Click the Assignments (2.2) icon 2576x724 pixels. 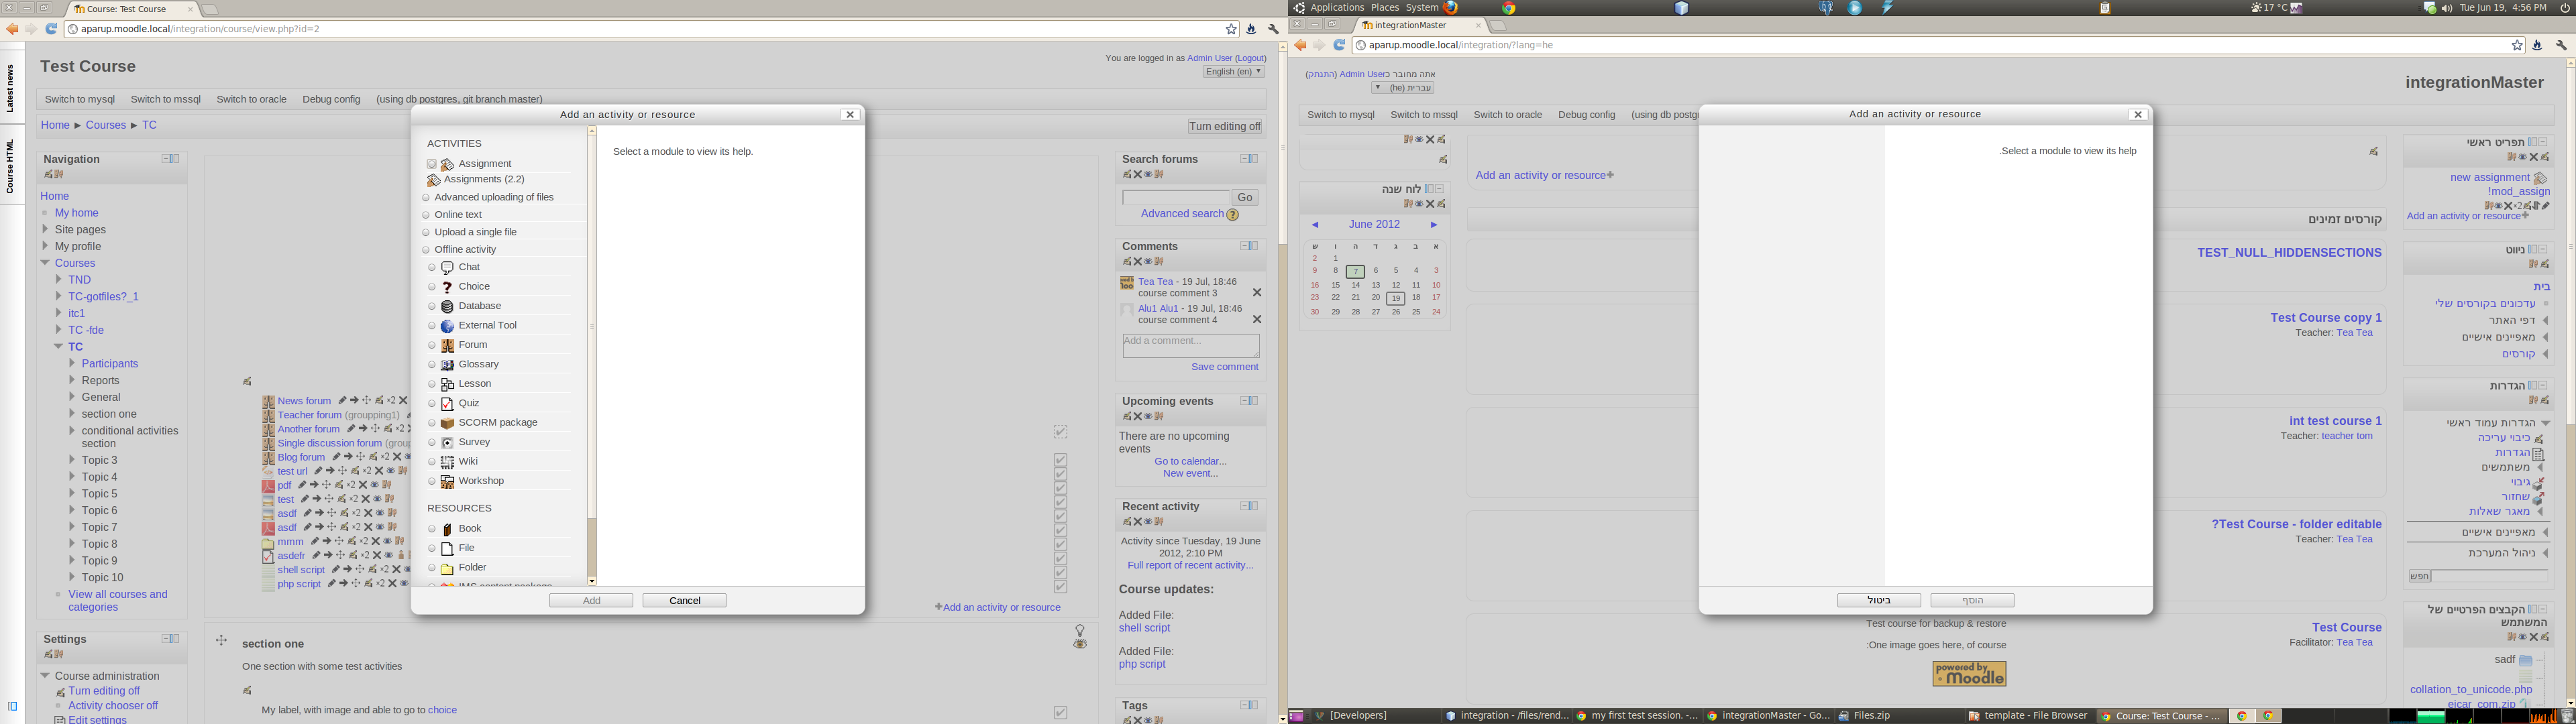point(433,181)
